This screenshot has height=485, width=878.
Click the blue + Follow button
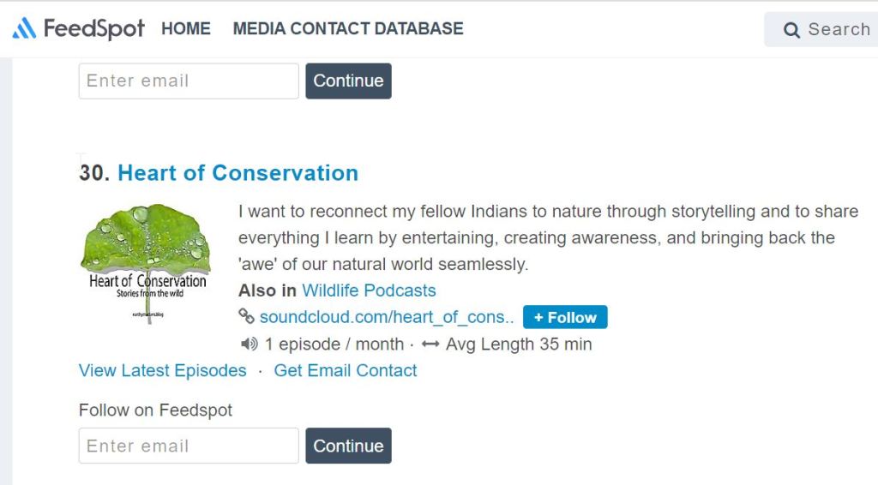tap(565, 317)
